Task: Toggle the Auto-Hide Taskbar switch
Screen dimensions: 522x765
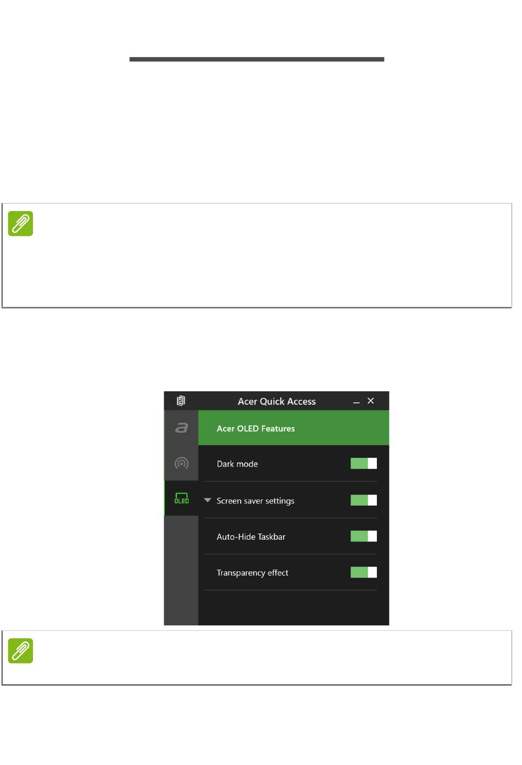Action: 364,536
